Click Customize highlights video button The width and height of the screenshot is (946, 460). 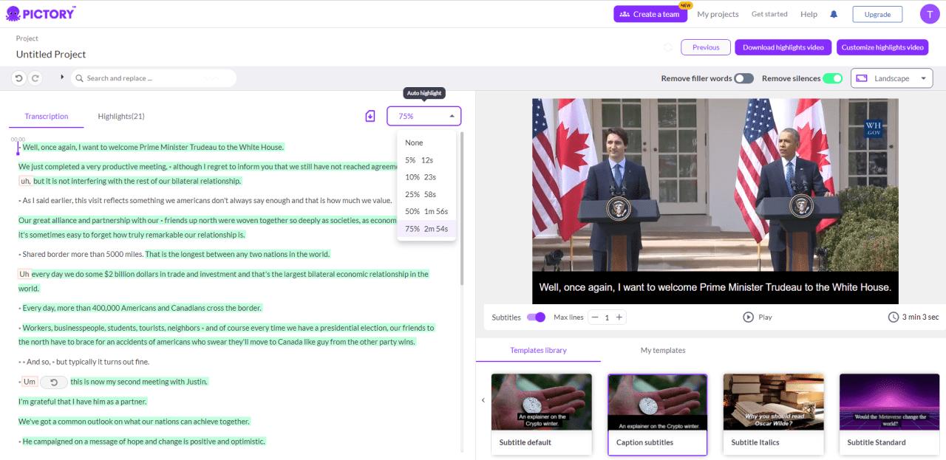pos(882,47)
